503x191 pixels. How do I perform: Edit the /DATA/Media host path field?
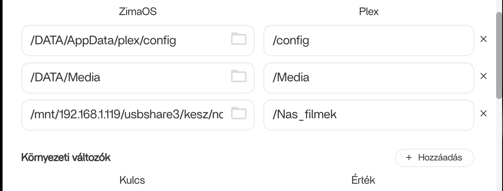coord(125,77)
